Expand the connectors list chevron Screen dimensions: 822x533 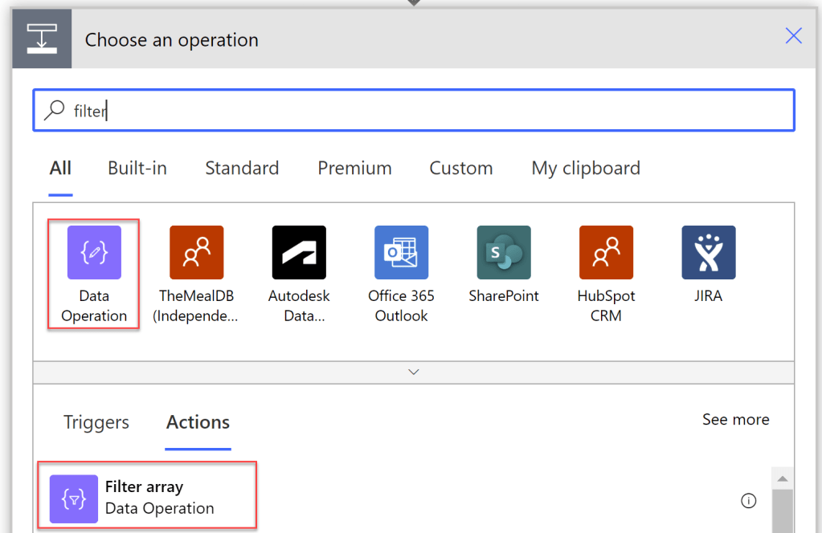[x=414, y=372]
